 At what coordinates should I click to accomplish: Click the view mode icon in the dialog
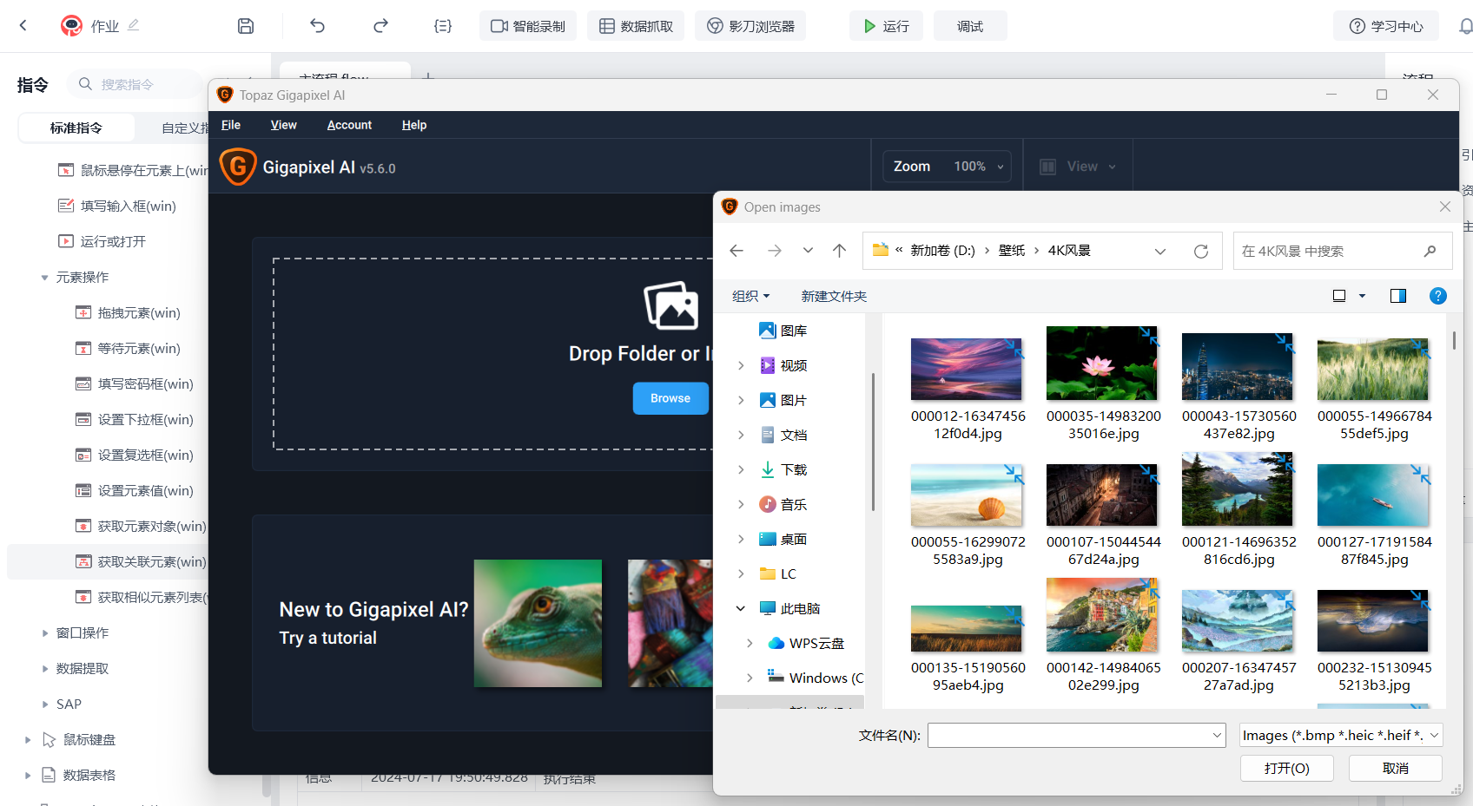1339,296
